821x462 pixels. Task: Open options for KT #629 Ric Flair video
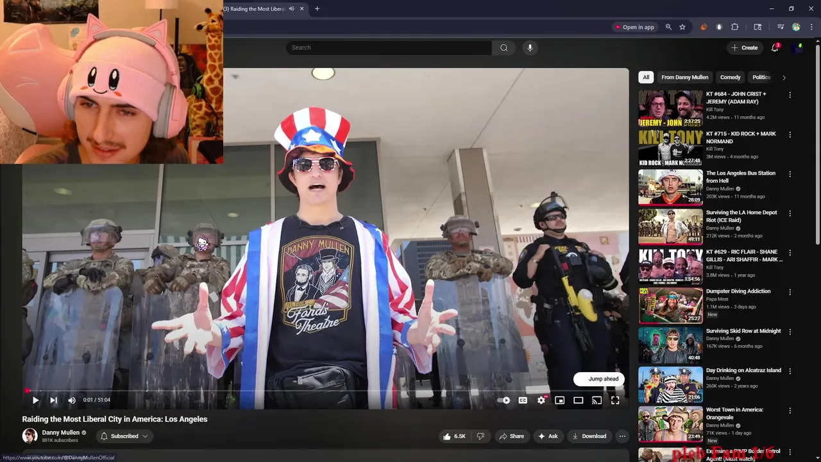tap(790, 253)
